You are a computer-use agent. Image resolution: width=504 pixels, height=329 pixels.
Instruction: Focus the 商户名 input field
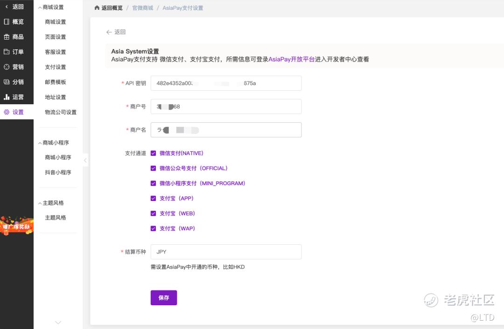coord(226,130)
